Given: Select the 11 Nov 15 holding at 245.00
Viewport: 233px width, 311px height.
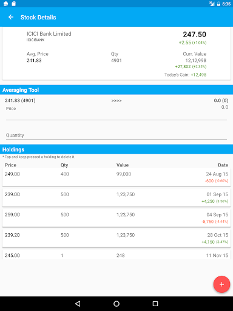Looking at the screenshot, I should pyautogui.click(x=116, y=255).
